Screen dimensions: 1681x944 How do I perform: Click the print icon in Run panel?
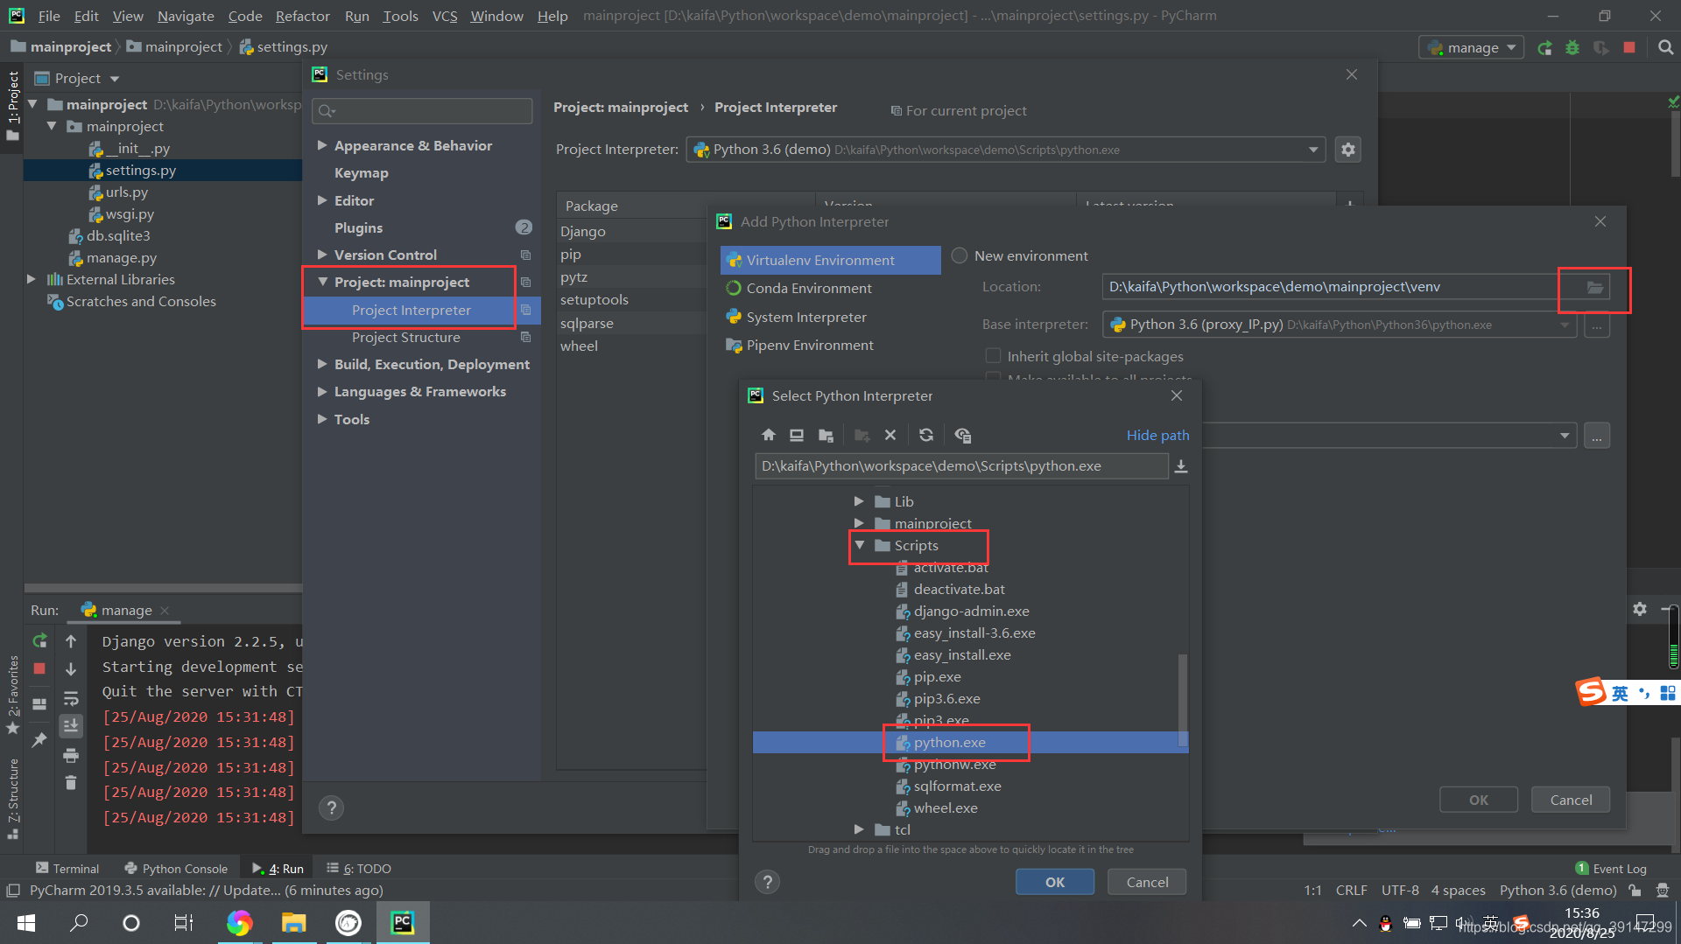pyautogui.click(x=71, y=755)
